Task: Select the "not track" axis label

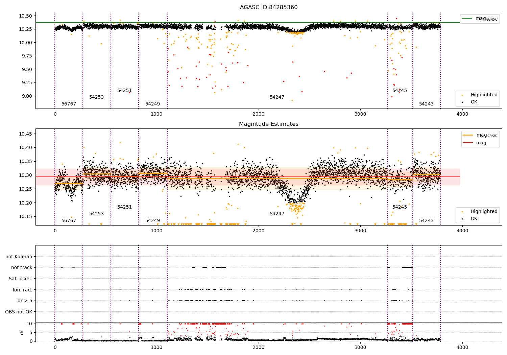Action: point(22,268)
